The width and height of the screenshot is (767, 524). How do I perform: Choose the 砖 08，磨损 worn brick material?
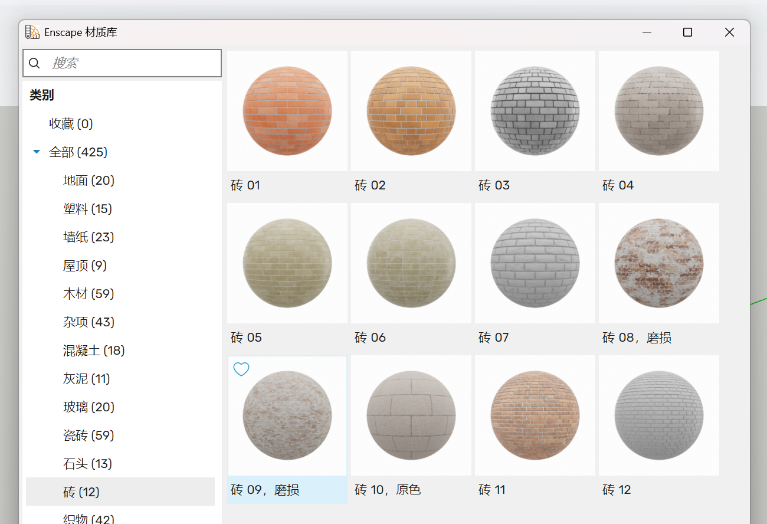[659, 263]
